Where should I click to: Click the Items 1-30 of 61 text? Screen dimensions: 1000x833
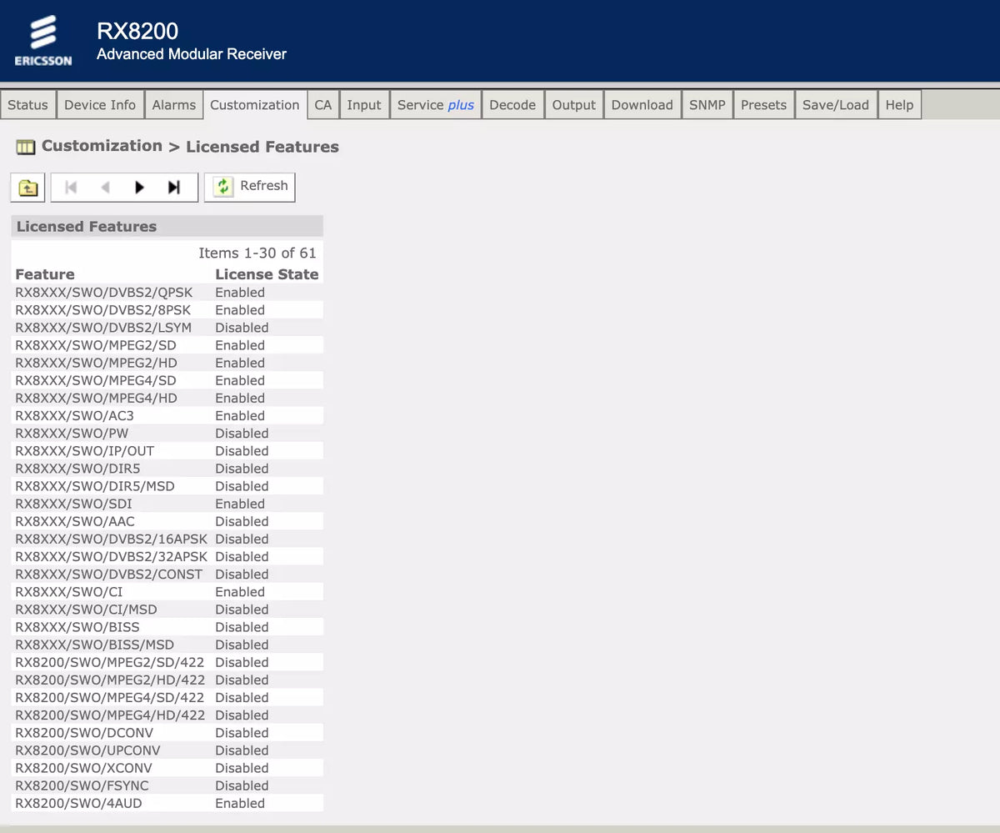pyautogui.click(x=257, y=253)
